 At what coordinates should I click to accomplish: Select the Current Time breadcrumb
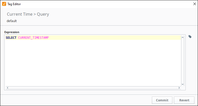click(20, 14)
